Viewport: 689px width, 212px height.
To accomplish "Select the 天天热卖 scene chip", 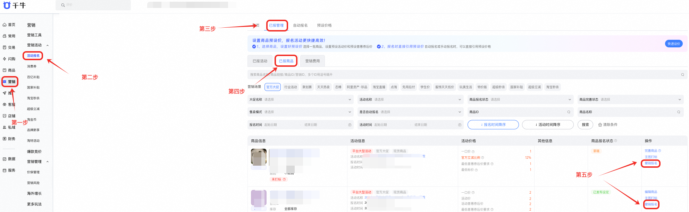I will [x=323, y=87].
